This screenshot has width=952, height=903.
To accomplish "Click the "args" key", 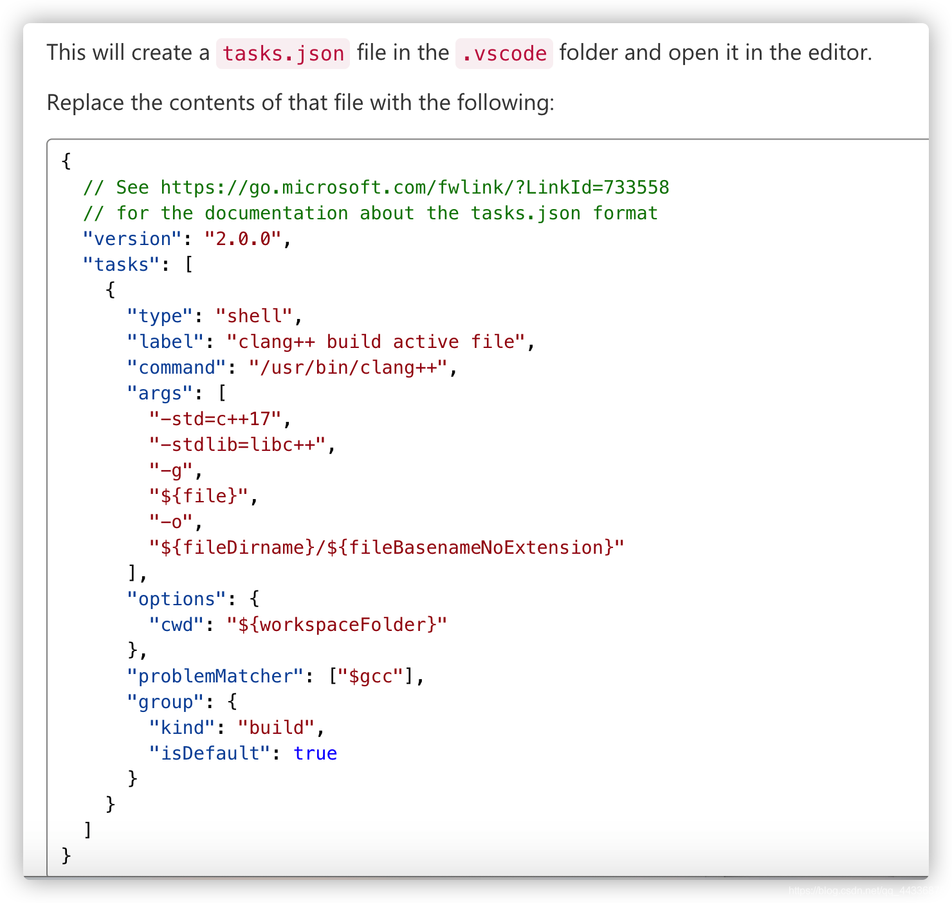I will click(x=160, y=393).
